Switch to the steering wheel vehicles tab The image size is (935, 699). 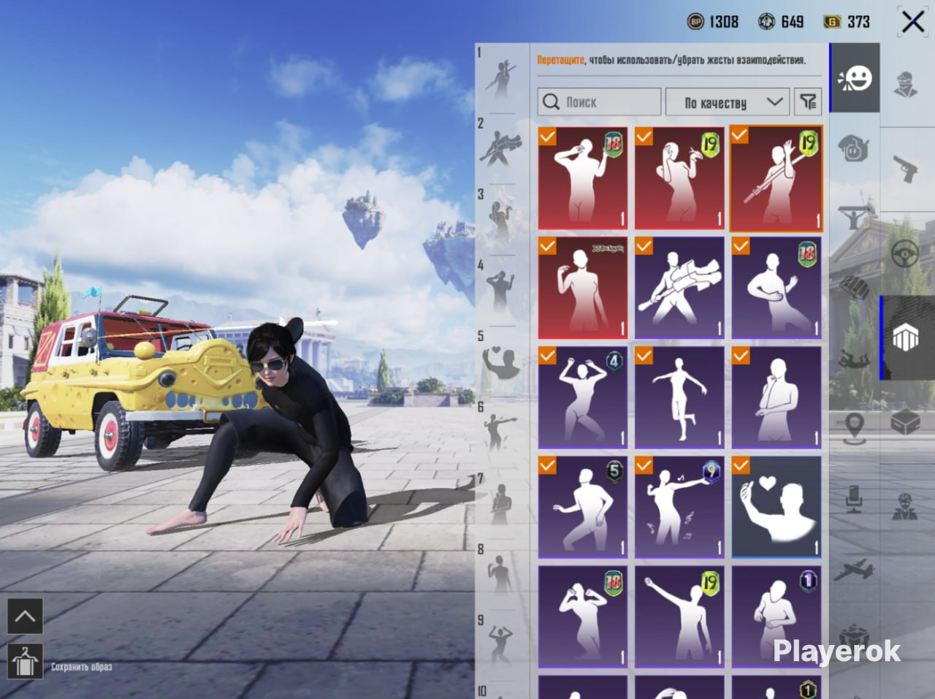[907, 253]
